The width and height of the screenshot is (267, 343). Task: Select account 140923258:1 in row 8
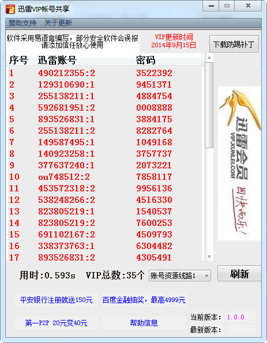tap(66, 154)
